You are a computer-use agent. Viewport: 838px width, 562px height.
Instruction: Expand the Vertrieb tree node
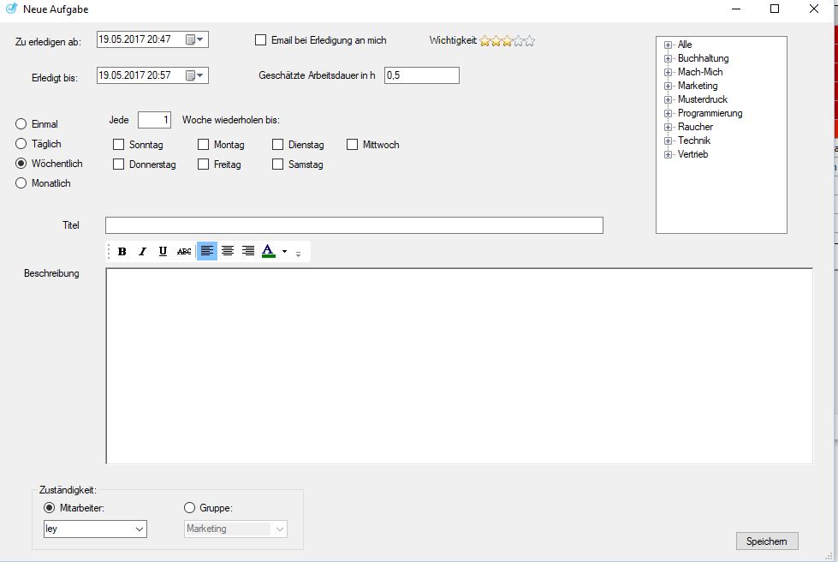(x=668, y=154)
